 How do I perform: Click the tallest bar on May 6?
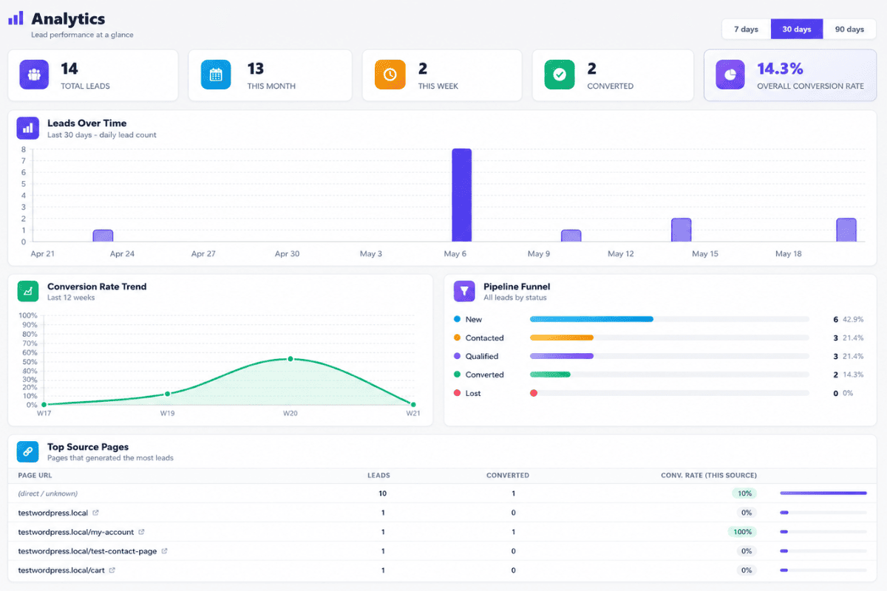pos(461,195)
